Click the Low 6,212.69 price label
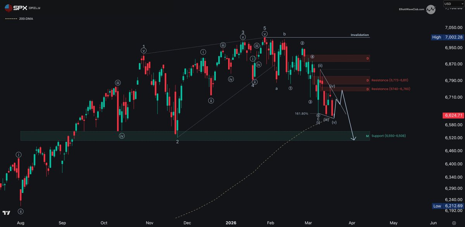 pyautogui.click(x=448, y=206)
